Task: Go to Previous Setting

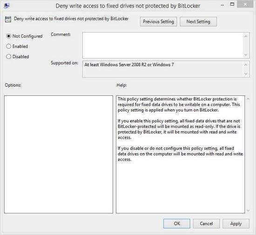Action: click(x=158, y=21)
